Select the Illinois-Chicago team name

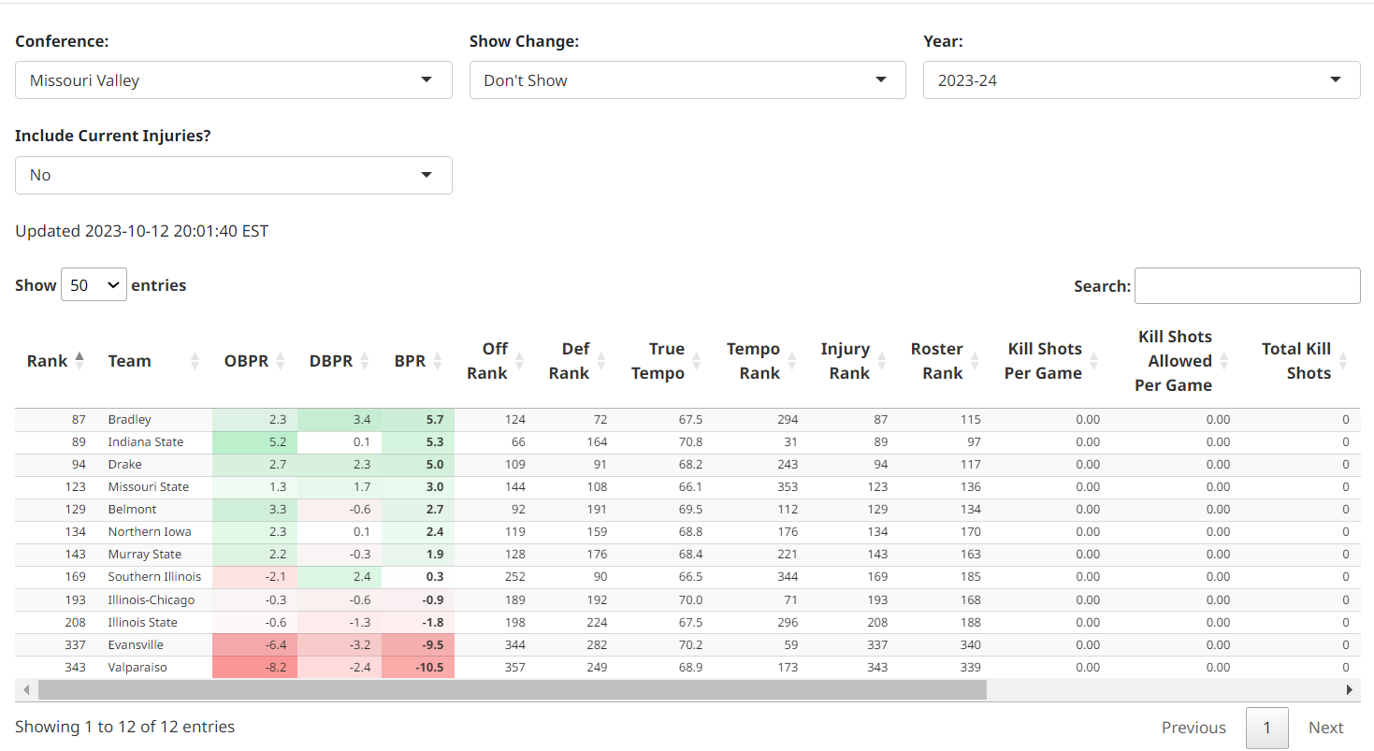[x=152, y=599]
